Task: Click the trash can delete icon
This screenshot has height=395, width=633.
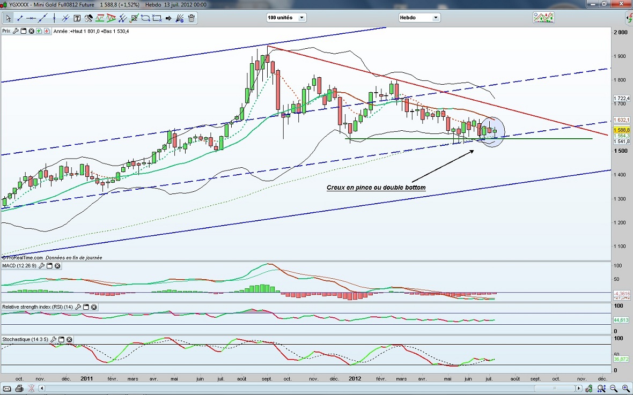Action: click(192, 18)
